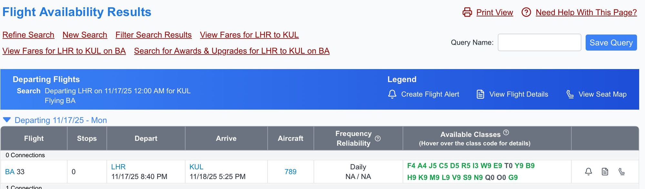Open Refine Search link
The height and width of the screenshot is (189, 645).
[28, 35]
